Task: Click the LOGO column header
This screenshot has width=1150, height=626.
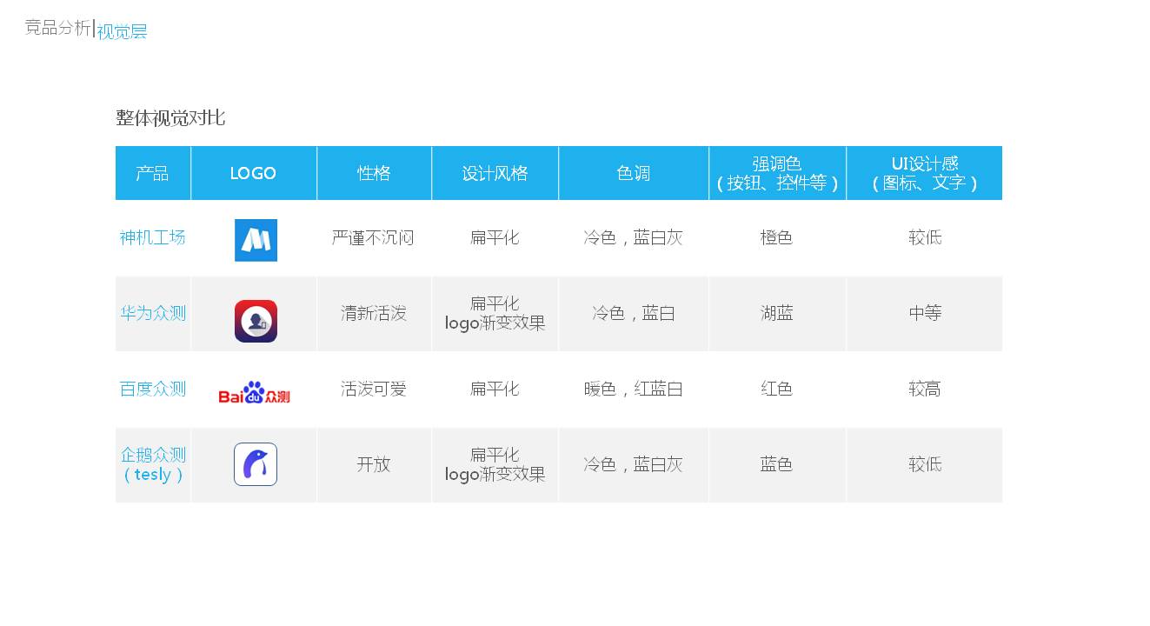Action: point(253,173)
